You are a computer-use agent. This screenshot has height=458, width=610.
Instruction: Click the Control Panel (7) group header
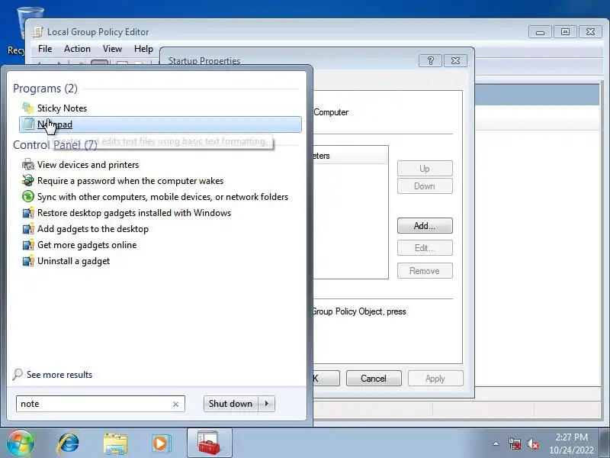(x=55, y=145)
